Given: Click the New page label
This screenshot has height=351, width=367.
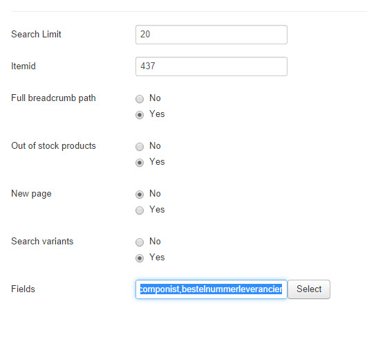Looking at the screenshot, I should click(x=31, y=194).
